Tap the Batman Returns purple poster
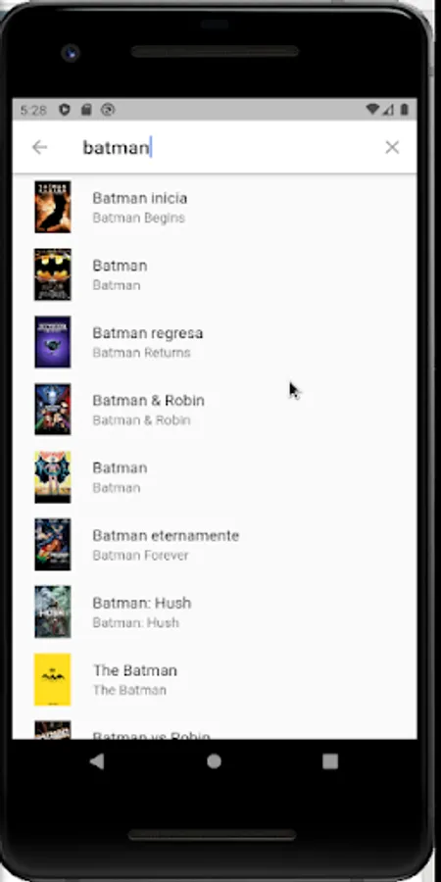 [x=52, y=342]
